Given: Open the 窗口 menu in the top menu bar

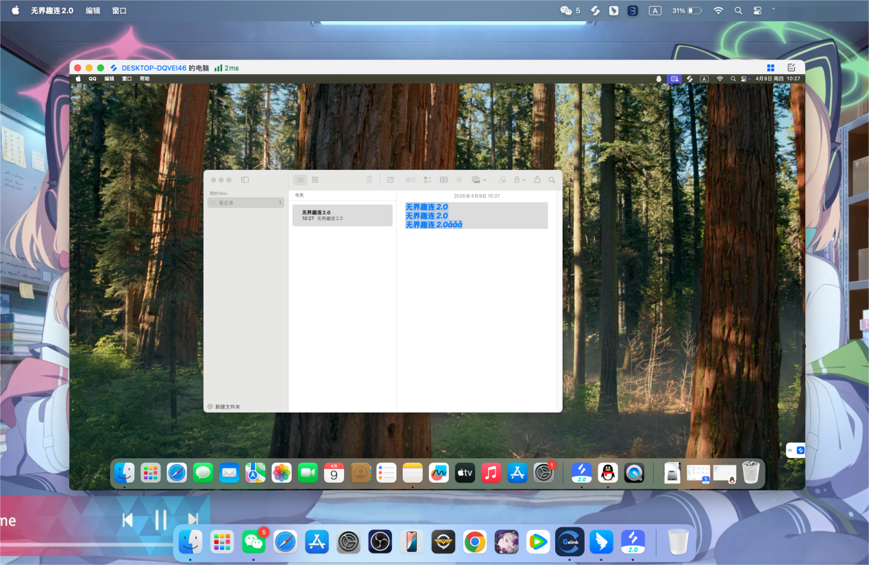Looking at the screenshot, I should [119, 11].
